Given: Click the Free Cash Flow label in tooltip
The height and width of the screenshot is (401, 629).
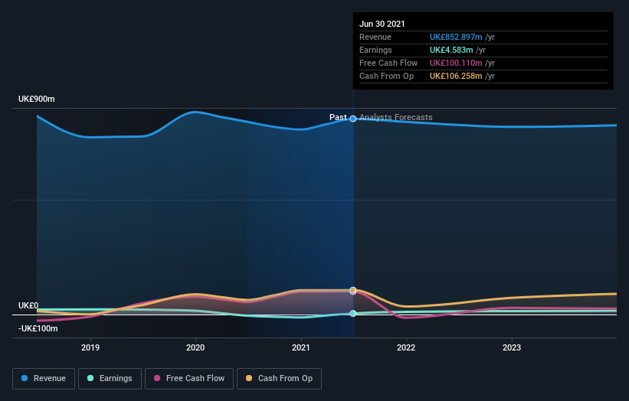Looking at the screenshot, I should pyautogui.click(x=388, y=63).
